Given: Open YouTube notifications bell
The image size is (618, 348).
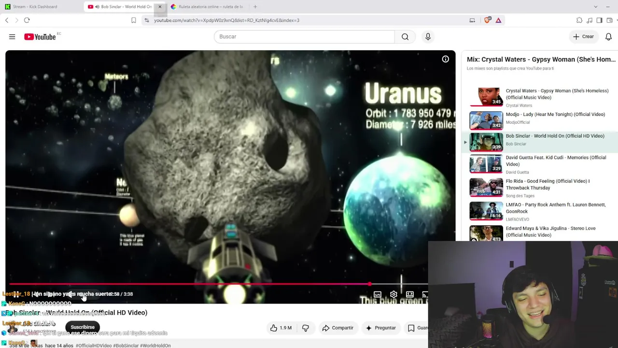Looking at the screenshot, I should point(608,37).
